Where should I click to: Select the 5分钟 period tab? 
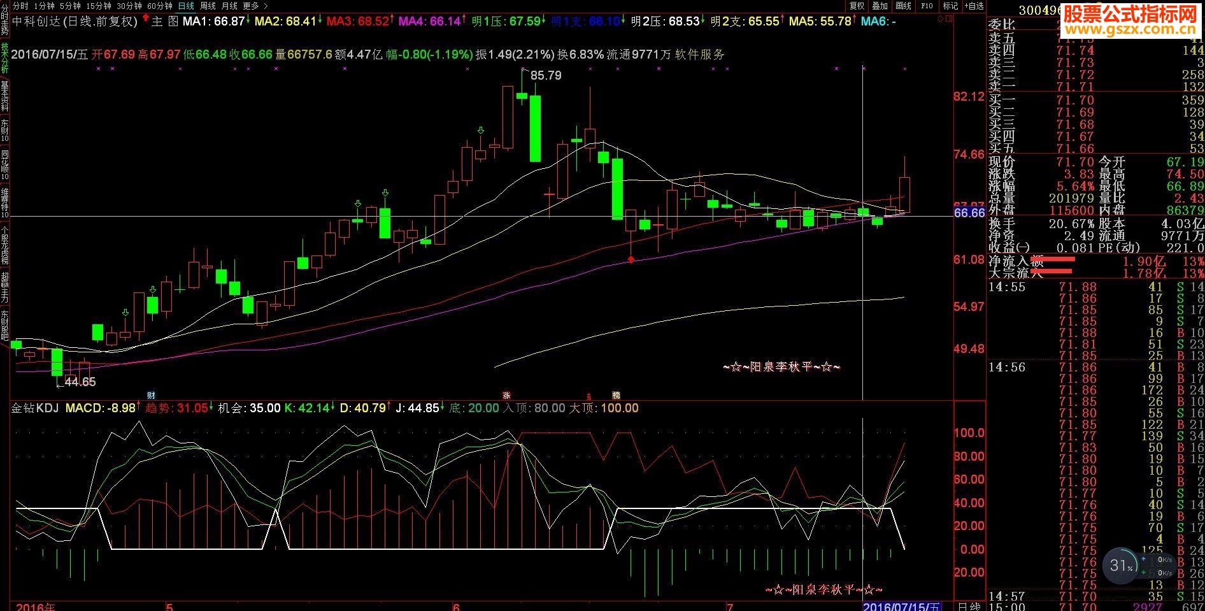(70, 6)
